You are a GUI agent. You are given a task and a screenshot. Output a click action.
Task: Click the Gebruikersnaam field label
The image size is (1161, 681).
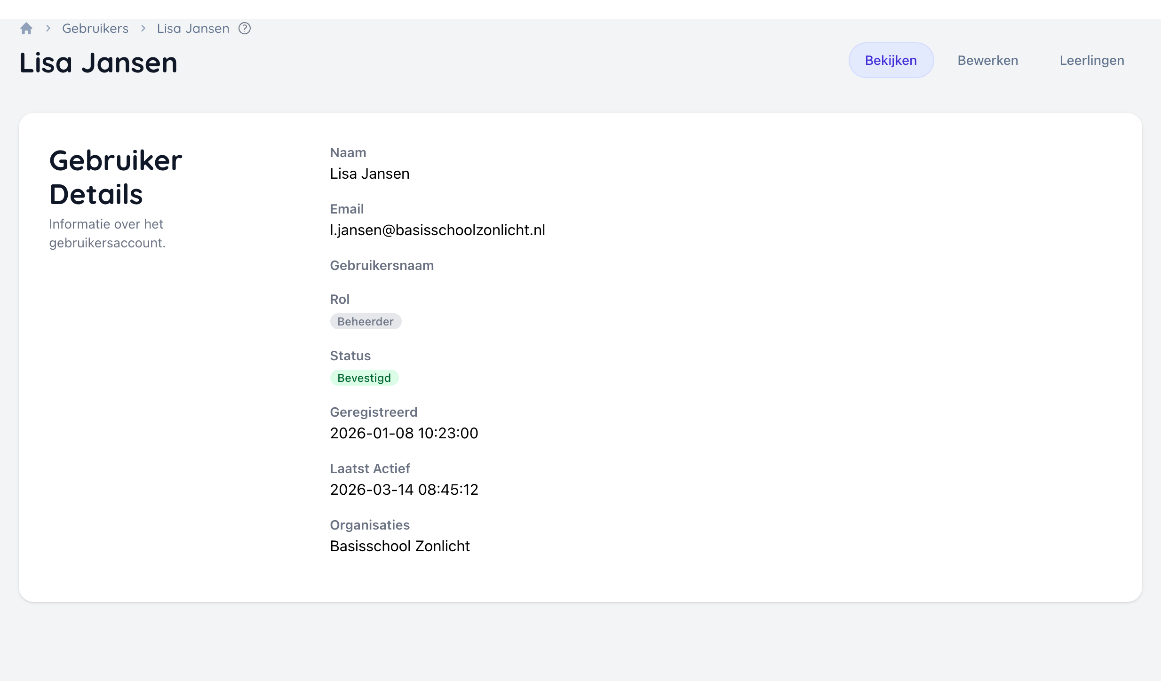pyautogui.click(x=382, y=265)
